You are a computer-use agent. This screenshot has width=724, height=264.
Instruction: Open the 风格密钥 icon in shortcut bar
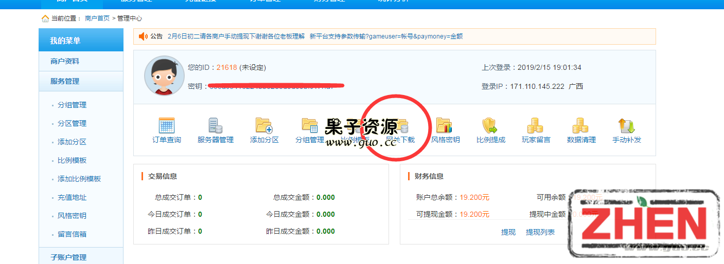[x=445, y=126]
